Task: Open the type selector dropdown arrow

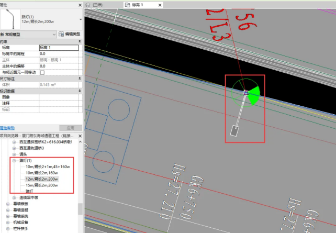Action: (80, 18)
